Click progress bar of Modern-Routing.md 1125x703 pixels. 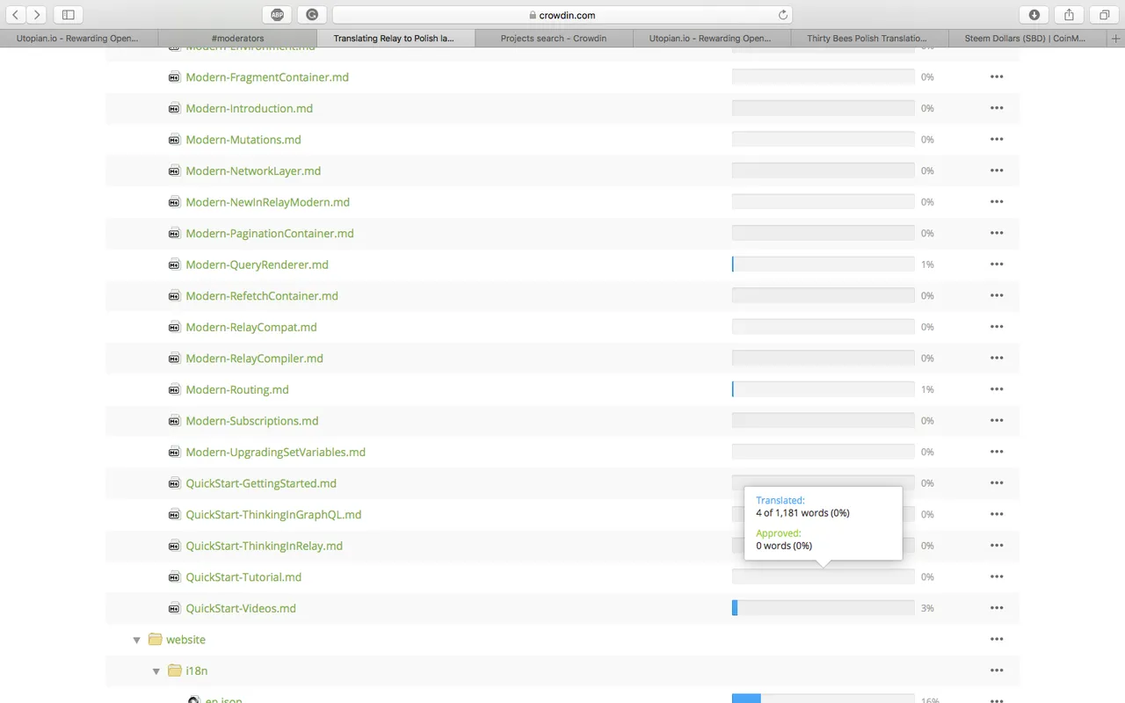click(x=823, y=389)
